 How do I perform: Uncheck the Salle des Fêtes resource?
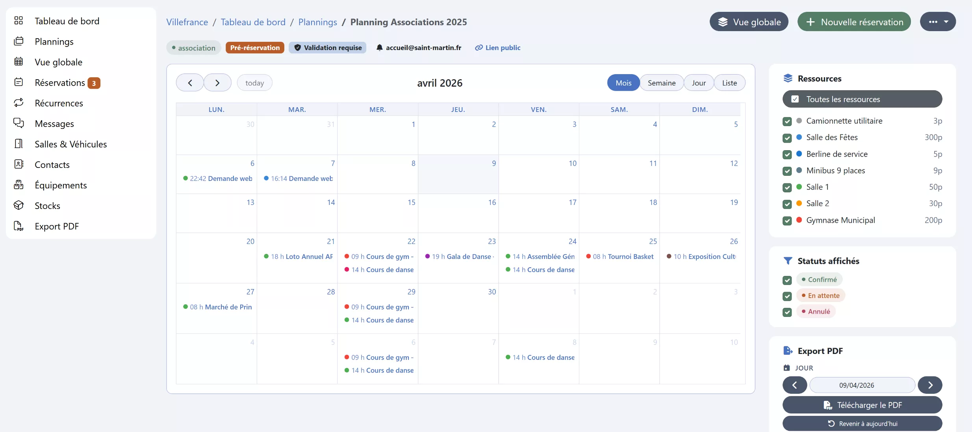coord(787,138)
